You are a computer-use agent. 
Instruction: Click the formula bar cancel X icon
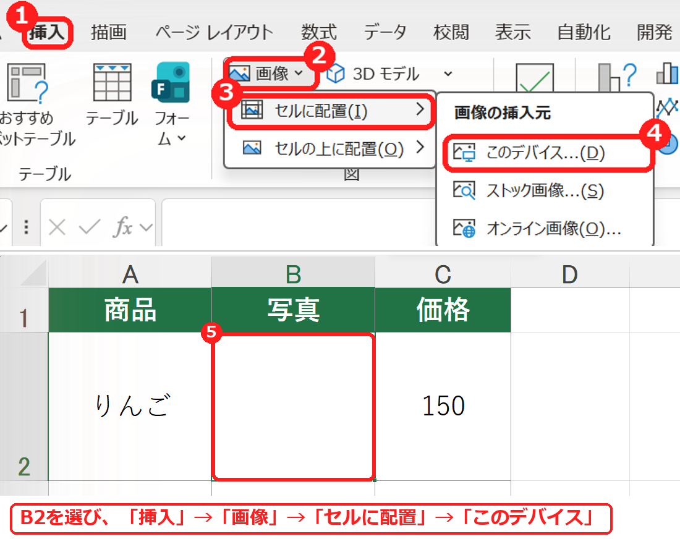point(57,227)
